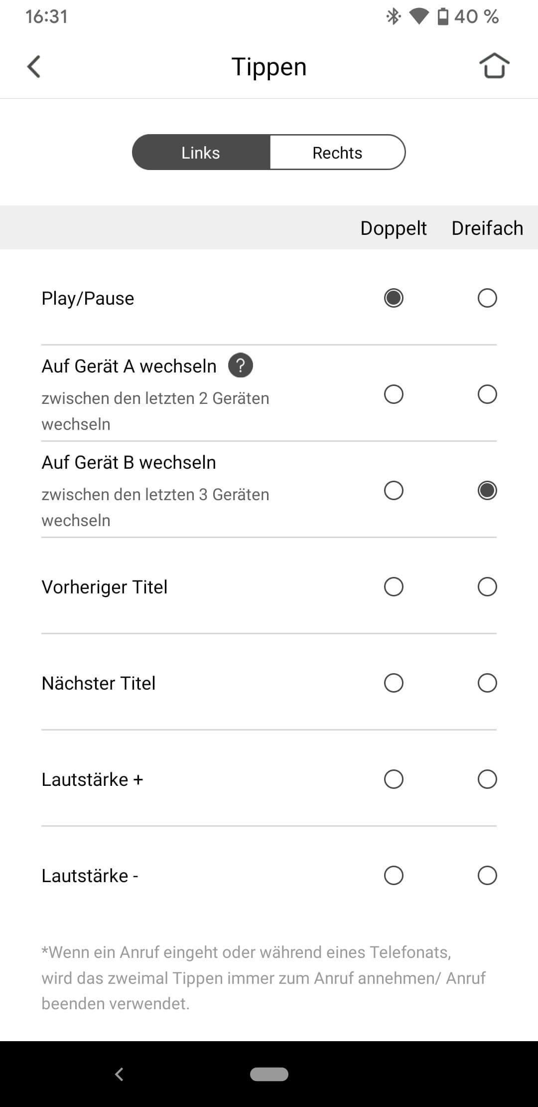Set Play/Pause to triple tap
The height and width of the screenshot is (1107, 538).
pos(487,298)
